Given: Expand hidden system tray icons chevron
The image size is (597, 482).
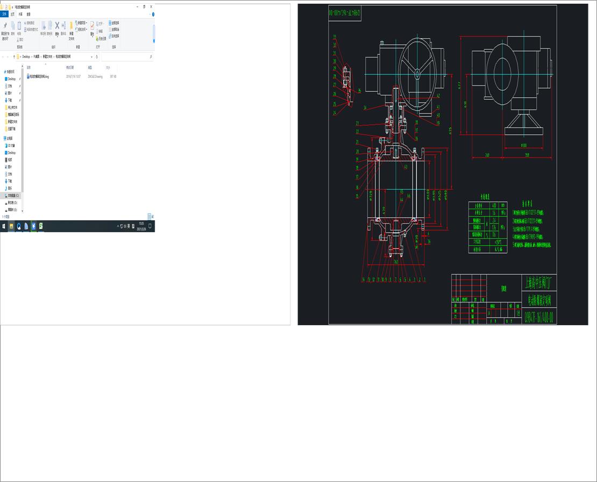Looking at the screenshot, I should (x=118, y=226).
